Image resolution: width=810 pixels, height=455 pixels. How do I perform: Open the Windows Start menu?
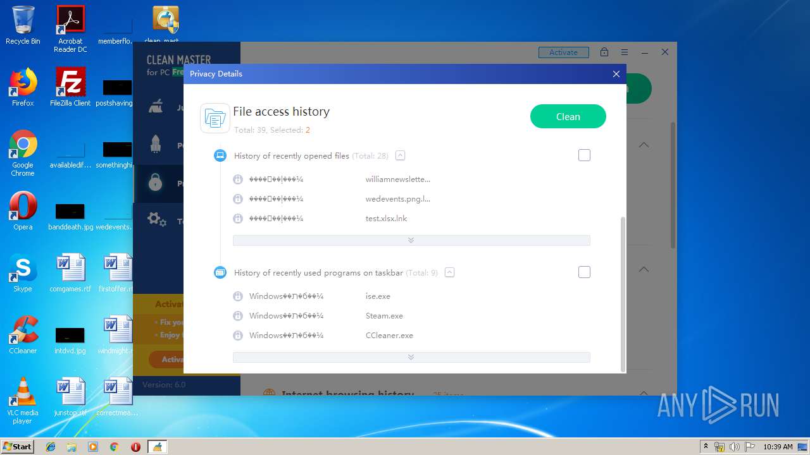tap(17, 446)
